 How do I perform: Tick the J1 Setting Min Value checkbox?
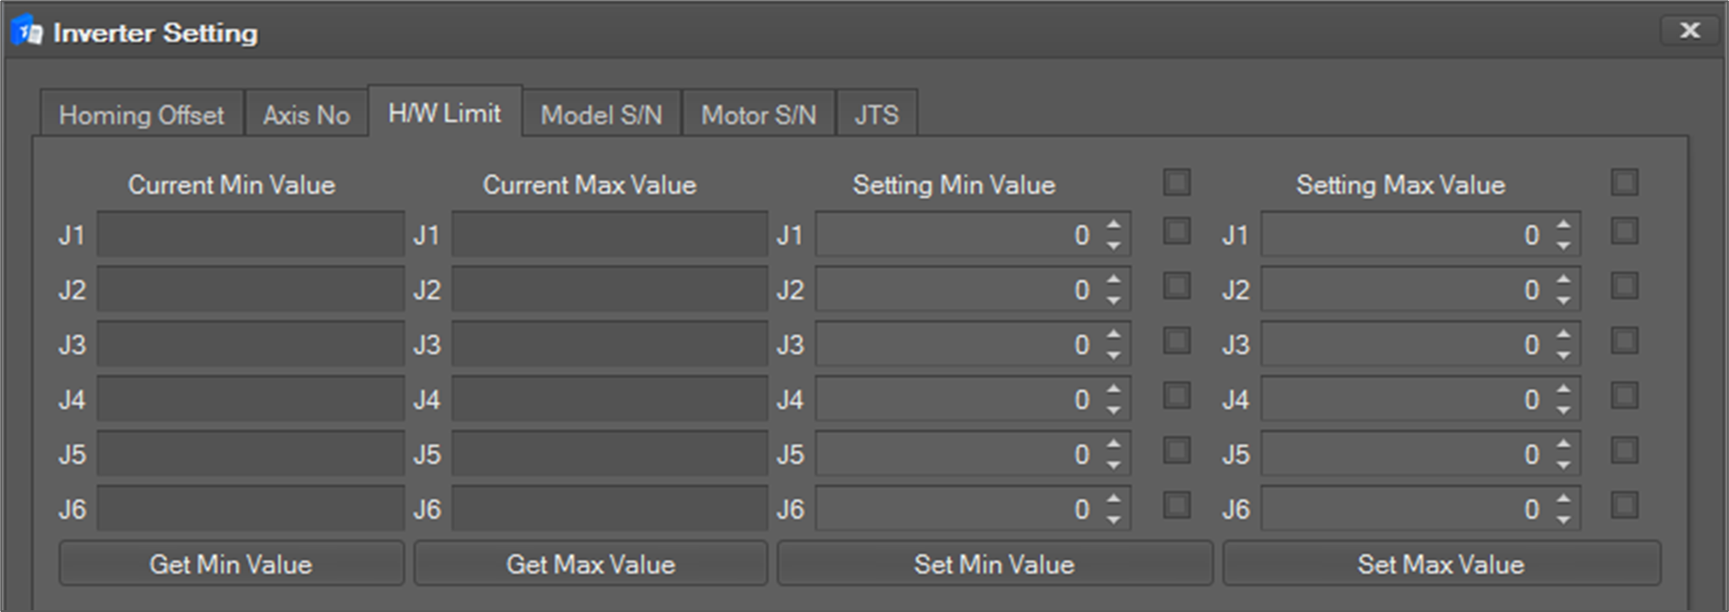tap(1177, 232)
